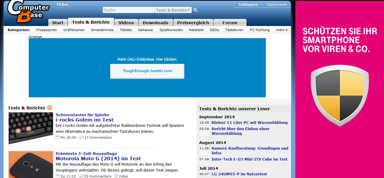Click the Moto G phone thumbnail
This screenshot has height=178, width=384.
pyautogui.click(x=31, y=164)
